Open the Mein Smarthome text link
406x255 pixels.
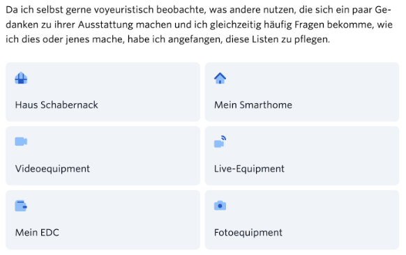[253, 105]
